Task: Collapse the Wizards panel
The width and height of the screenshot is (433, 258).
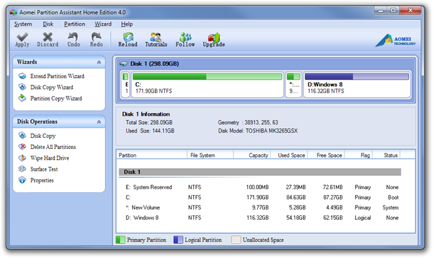Action: (x=99, y=62)
